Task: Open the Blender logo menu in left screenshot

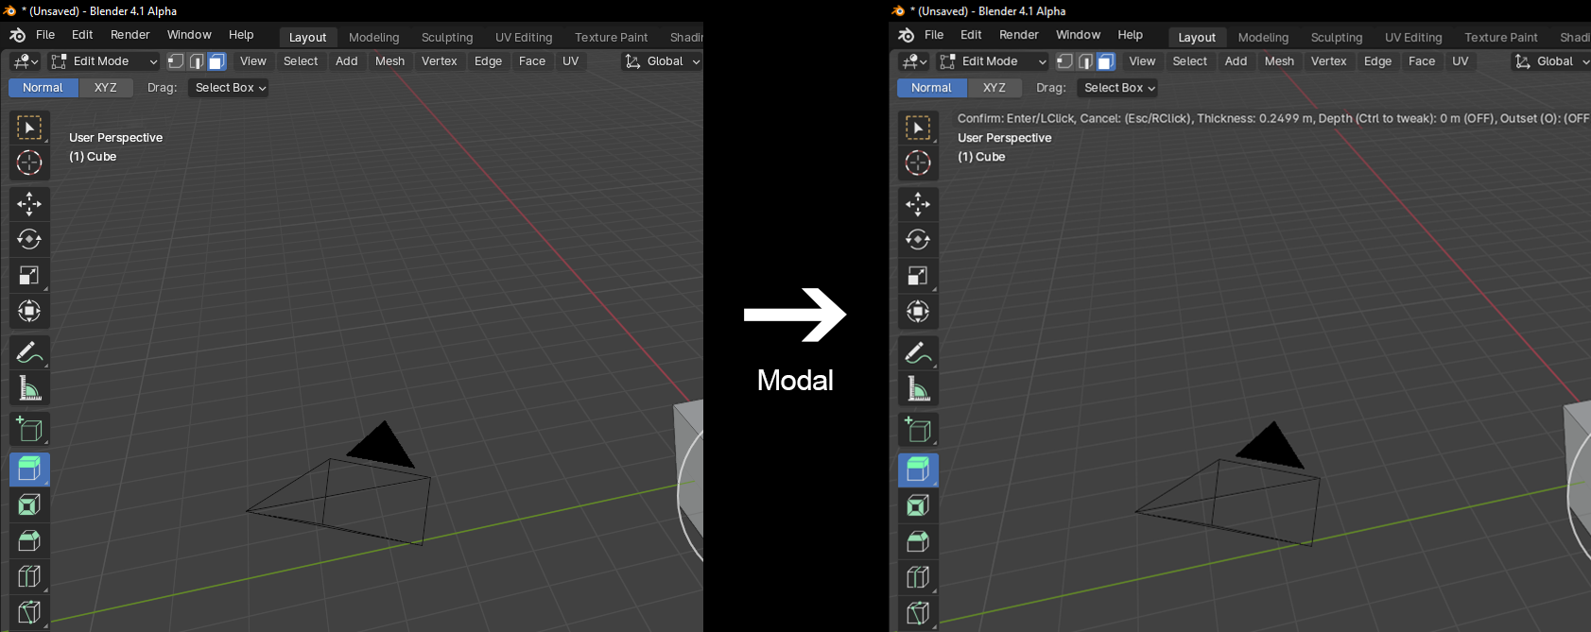Action: coord(17,35)
